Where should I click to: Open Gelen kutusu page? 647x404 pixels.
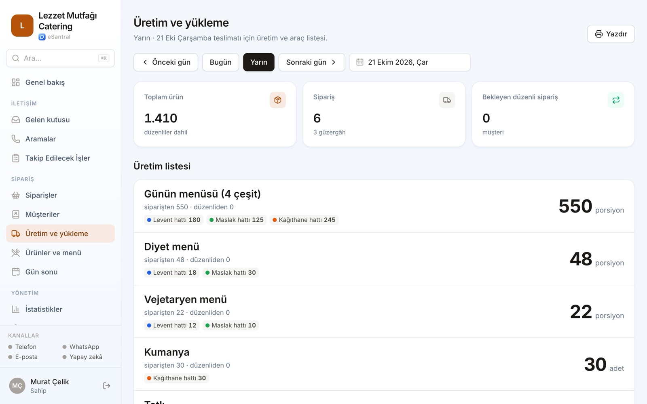tap(60, 120)
